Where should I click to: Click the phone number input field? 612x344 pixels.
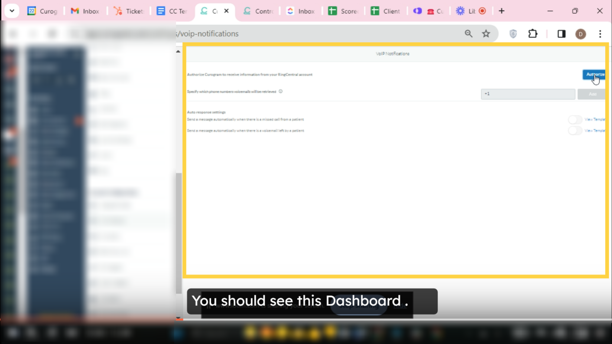pos(528,94)
